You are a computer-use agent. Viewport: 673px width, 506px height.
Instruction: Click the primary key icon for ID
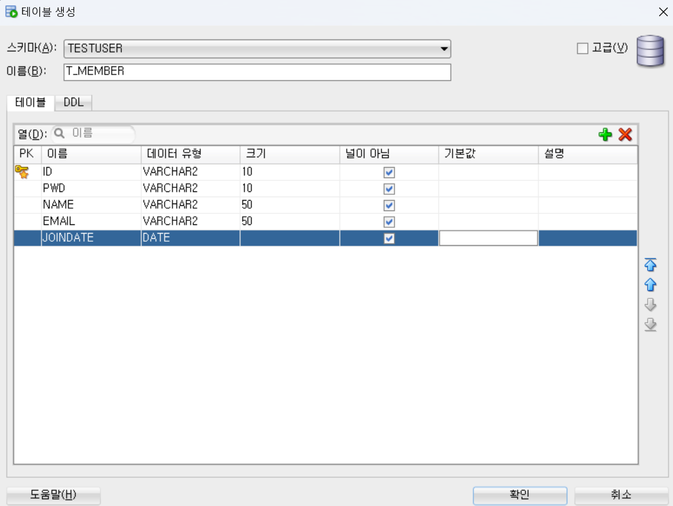tap(22, 172)
